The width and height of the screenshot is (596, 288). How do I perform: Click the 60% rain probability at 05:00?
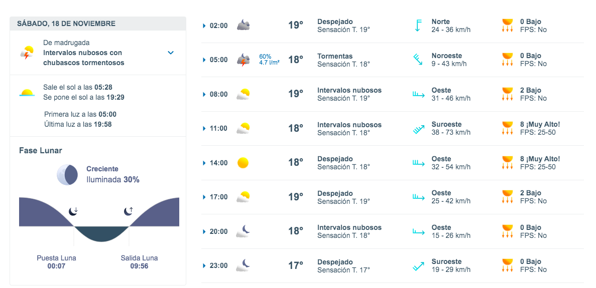[265, 56]
